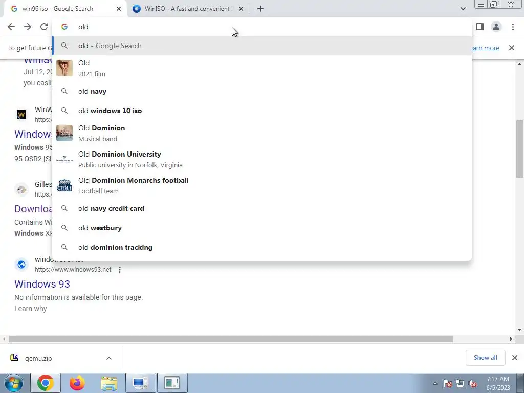Reload the current page
This screenshot has height=393, width=524.
tap(44, 27)
